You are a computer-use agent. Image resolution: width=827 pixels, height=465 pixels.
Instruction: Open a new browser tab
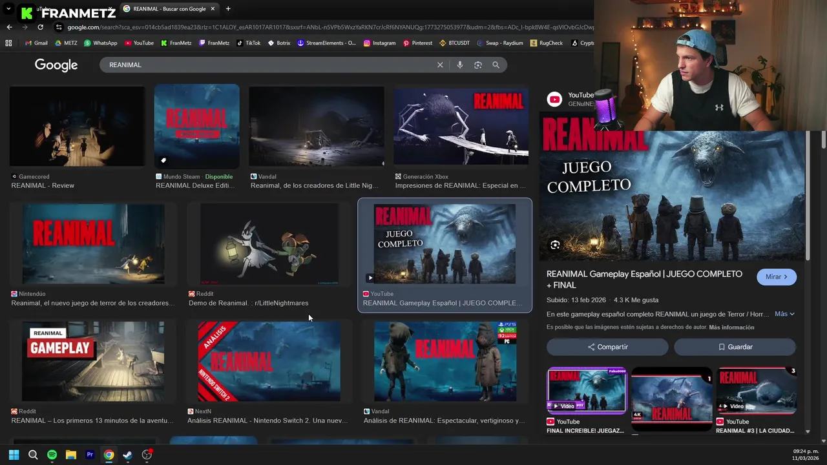[228, 9]
